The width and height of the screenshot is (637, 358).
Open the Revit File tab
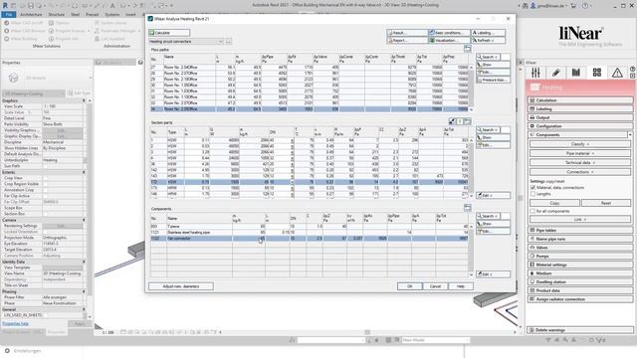point(9,14)
